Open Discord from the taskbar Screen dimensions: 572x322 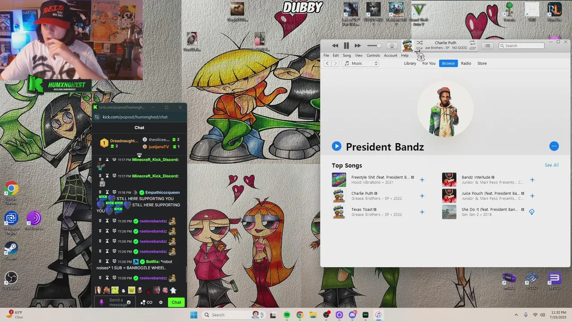coord(352,315)
